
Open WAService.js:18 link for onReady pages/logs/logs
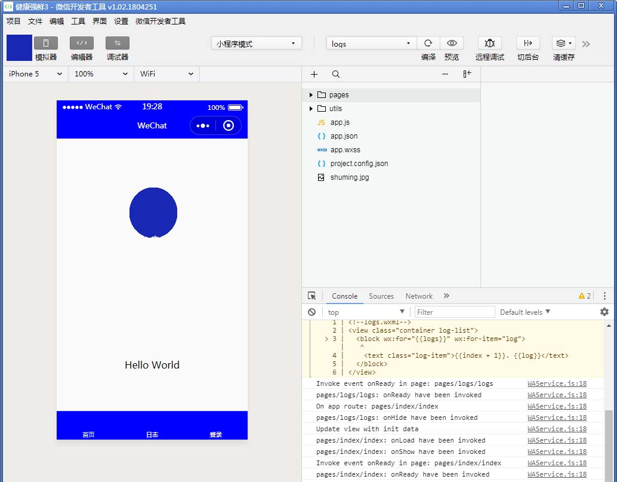(x=557, y=383)
